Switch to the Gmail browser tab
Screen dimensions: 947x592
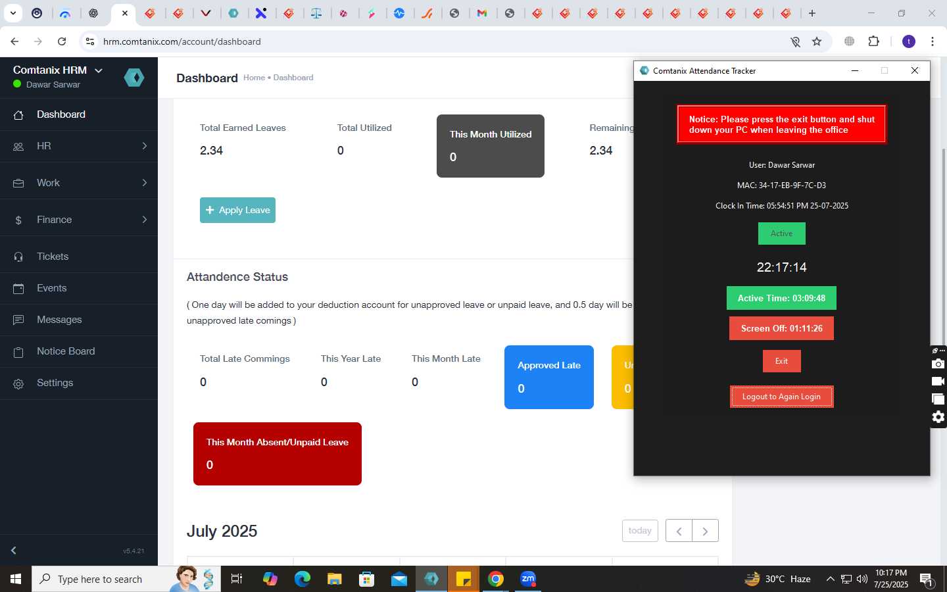coord(482,13)
